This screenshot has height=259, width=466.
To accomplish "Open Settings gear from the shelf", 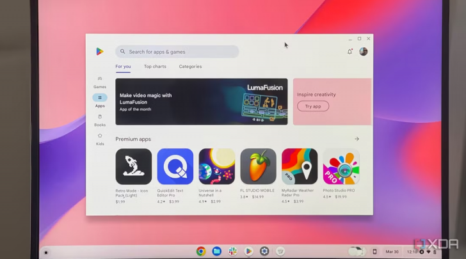I will coord(264,251).
